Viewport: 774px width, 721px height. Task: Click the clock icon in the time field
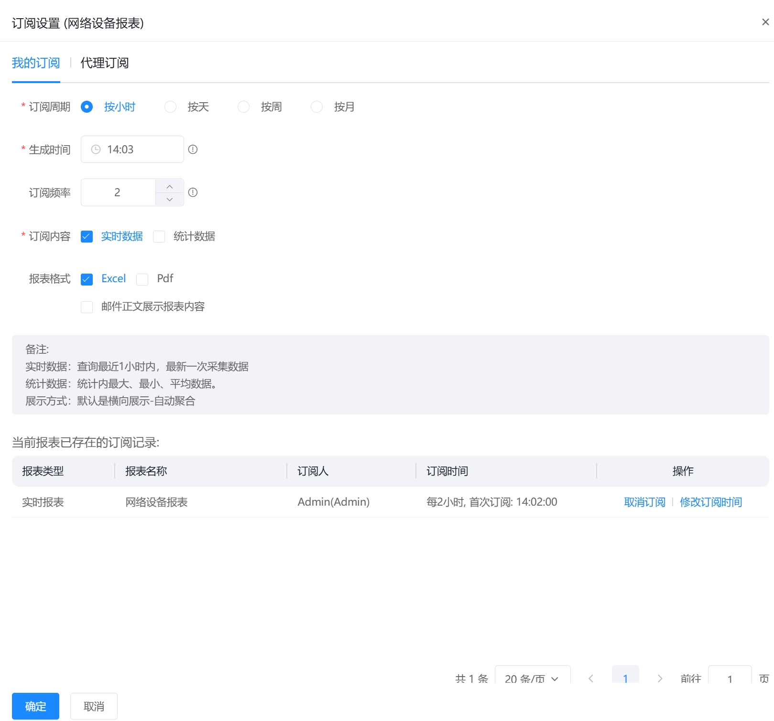pyautogui.click(x=96, y=149)
